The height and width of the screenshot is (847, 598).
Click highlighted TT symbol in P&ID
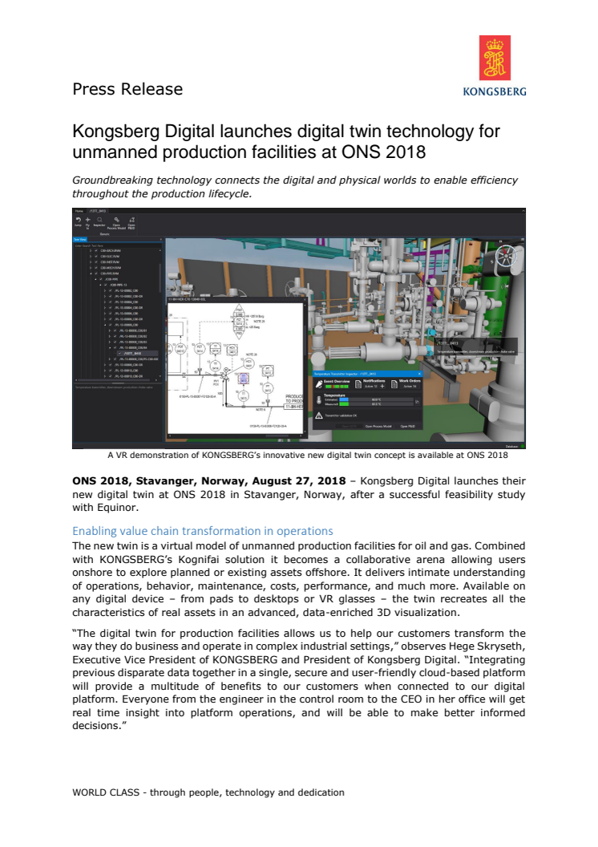coord(244,378)
